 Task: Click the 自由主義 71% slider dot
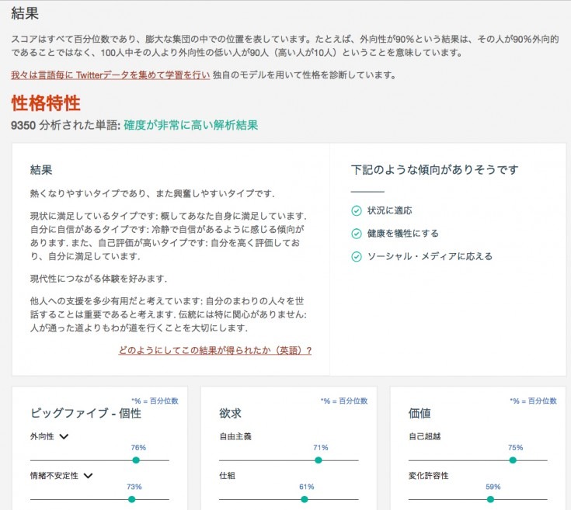click(x=318, y=460)
